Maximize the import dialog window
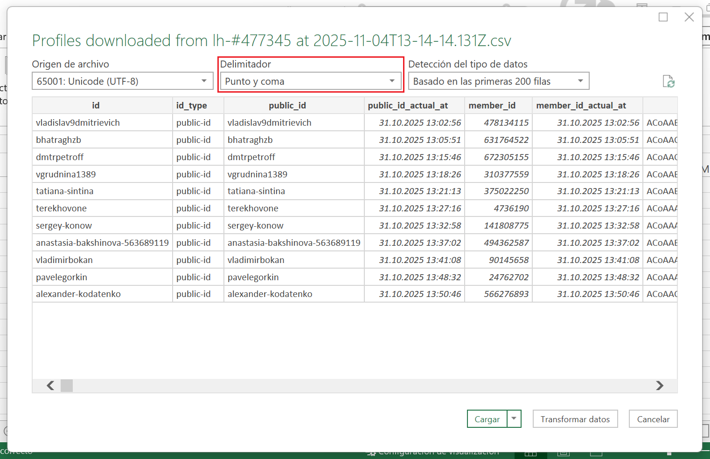 click(663, 17)
